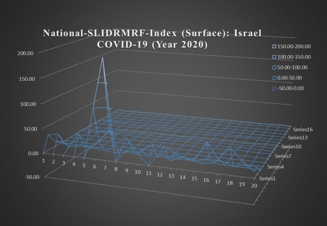Viewport: 327px width, 226px height.
Task: Select the 50.00-100.00 legend swatch
Action: (274, 68)
